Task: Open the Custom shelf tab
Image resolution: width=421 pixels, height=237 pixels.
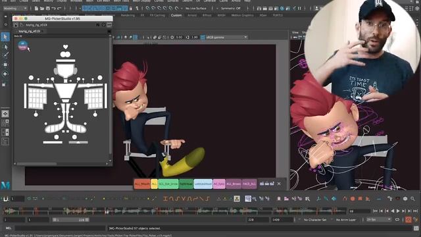Action: point(176,15)
